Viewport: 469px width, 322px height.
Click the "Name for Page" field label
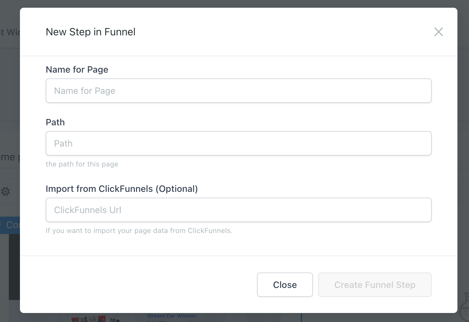click(77, 69)
